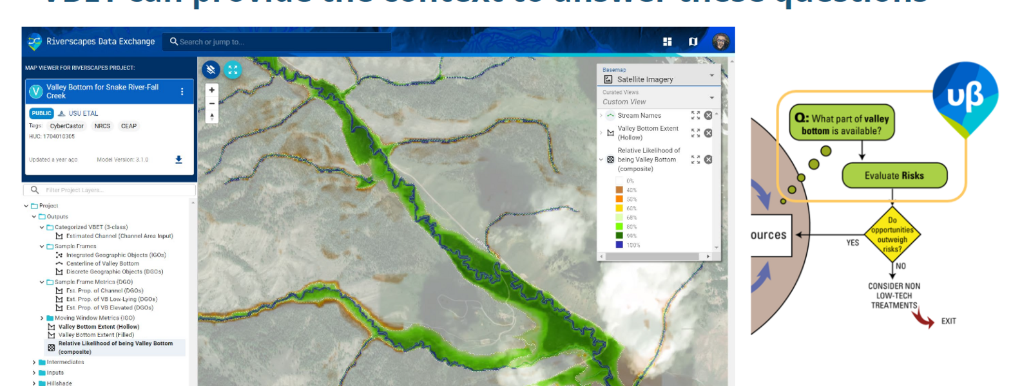Open the user profile avatar
This screenshot has width=1031, height=386.
720,42
